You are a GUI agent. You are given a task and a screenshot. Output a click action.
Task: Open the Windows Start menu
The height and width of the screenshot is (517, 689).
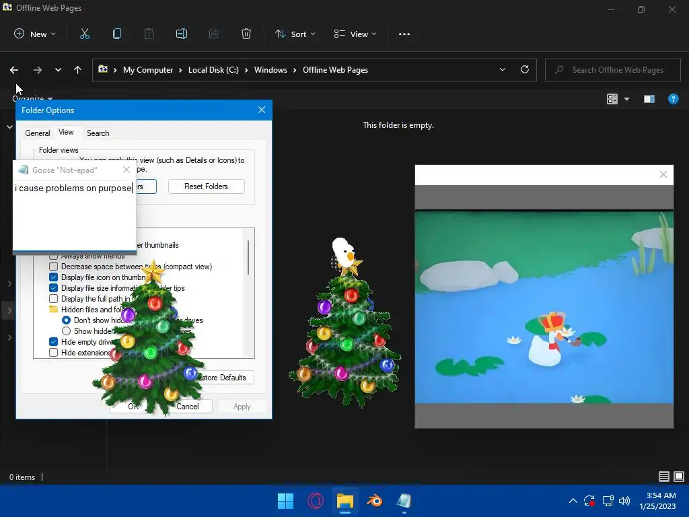click(x=285, y=501)
